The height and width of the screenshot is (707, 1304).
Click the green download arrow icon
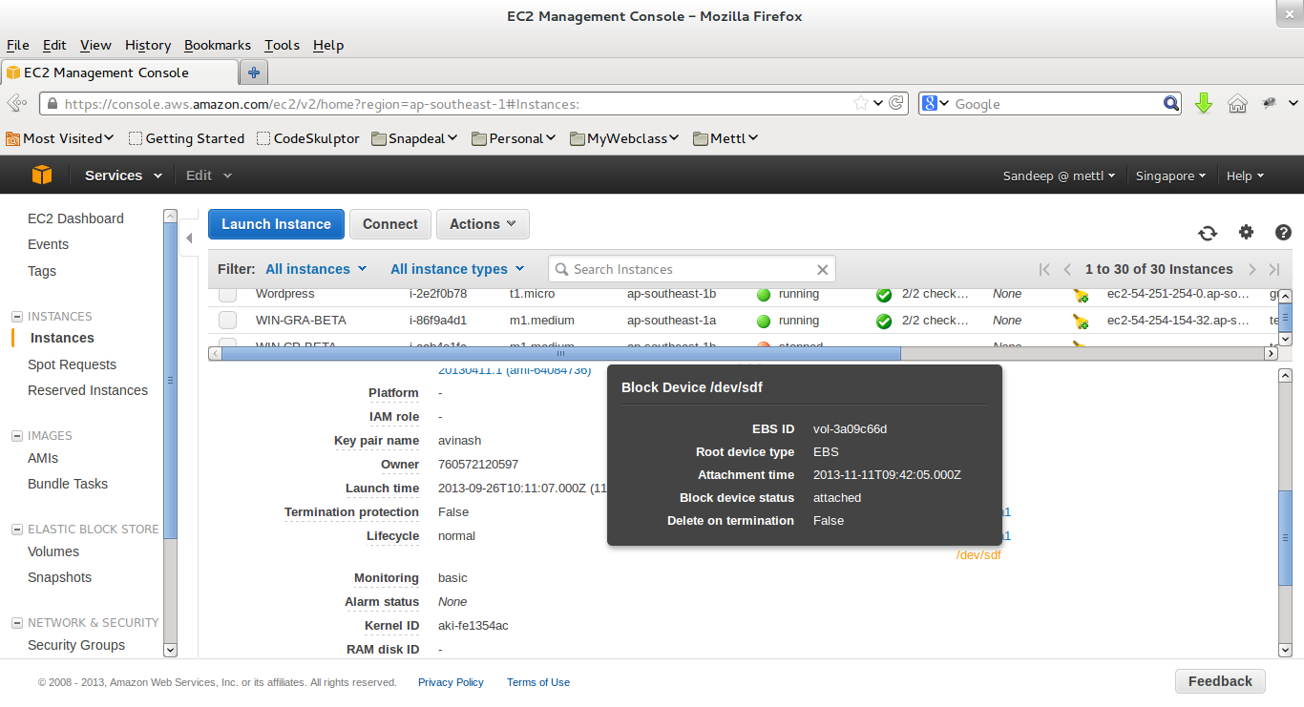pos(1204,104)
